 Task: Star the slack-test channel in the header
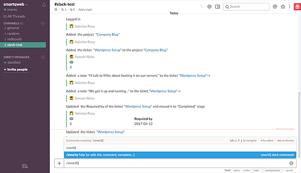[56, 10]
